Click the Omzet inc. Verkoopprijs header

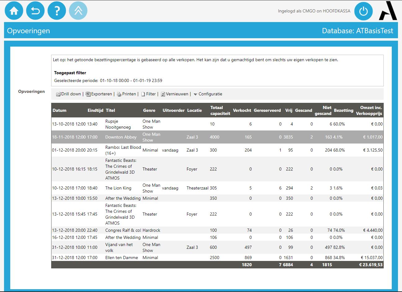click(x=369, y=110)
